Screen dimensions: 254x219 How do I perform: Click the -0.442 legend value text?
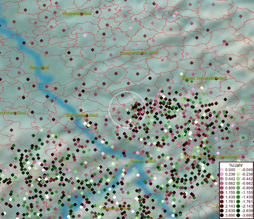247,179
